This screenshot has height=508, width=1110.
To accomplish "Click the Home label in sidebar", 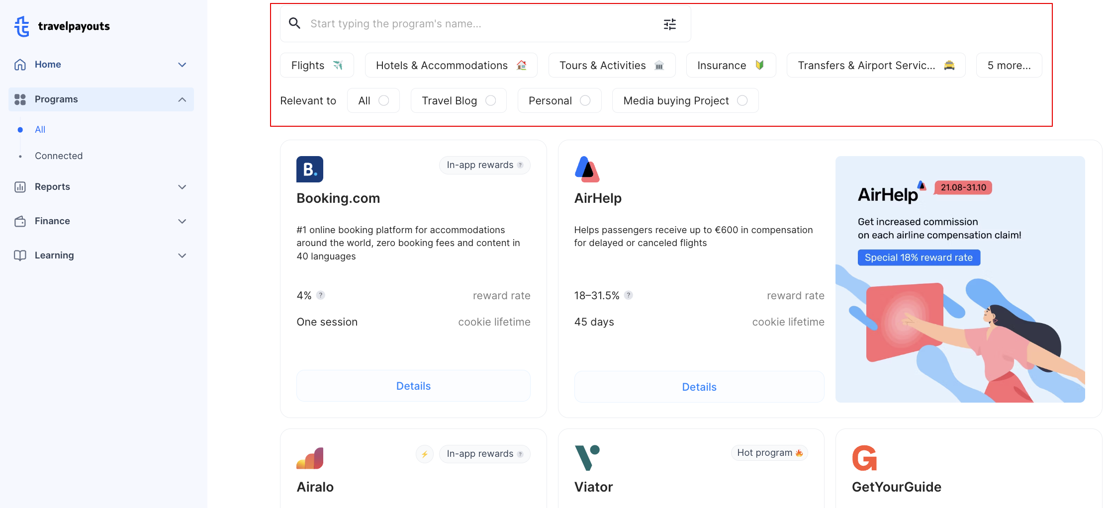I will click(x=48, y=65).
